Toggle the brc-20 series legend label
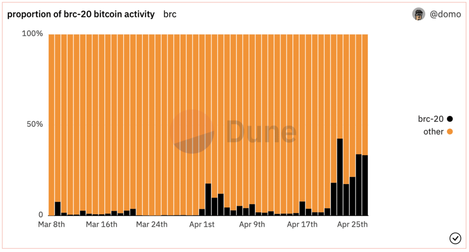469x252 pixels. 431,119
